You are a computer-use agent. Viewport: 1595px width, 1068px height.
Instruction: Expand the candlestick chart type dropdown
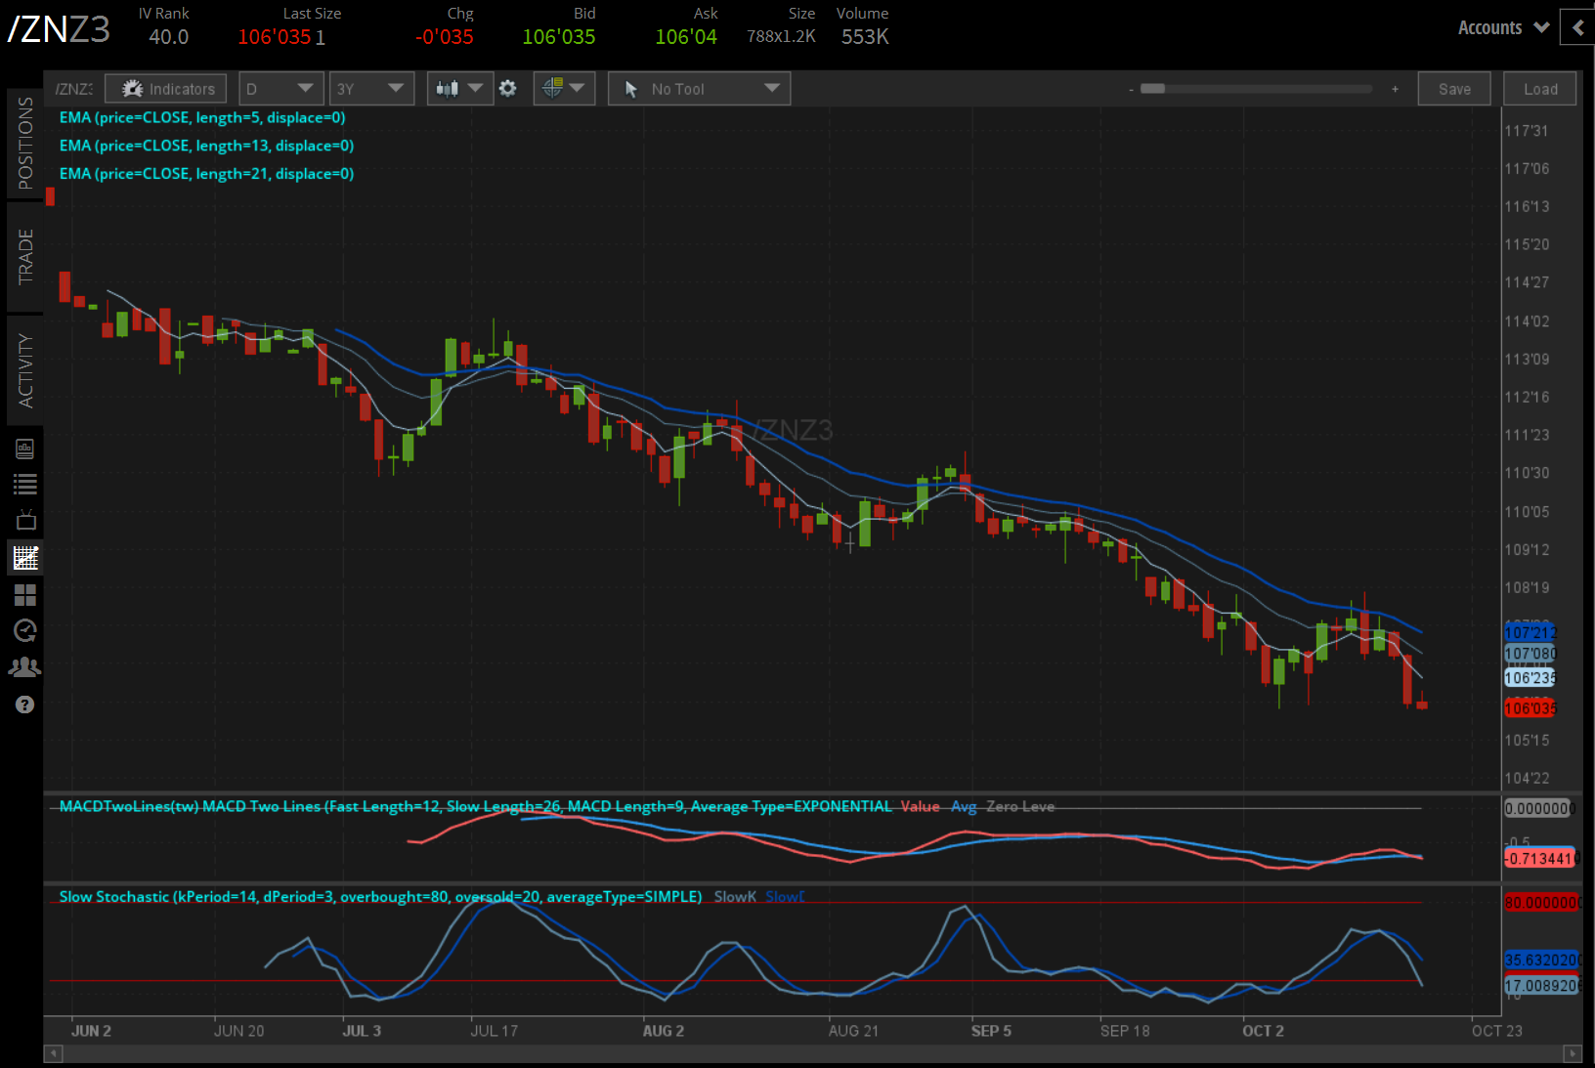pos(459,89)
